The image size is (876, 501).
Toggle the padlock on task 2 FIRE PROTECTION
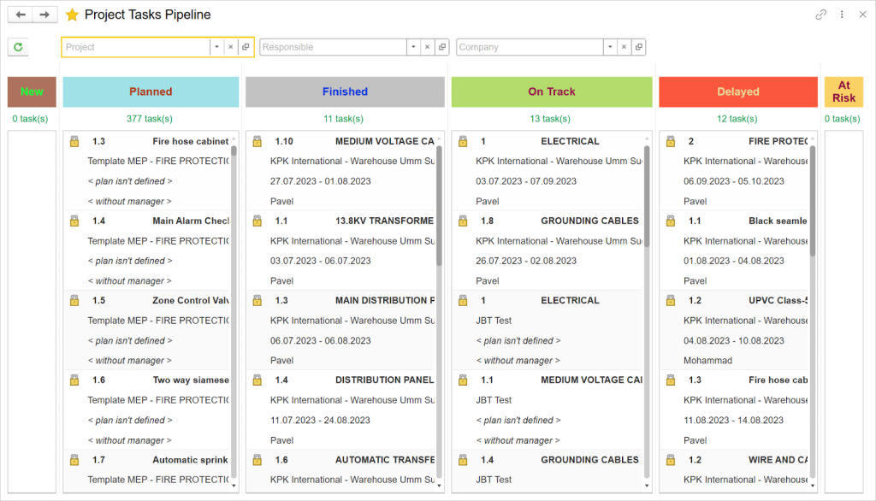672,140
